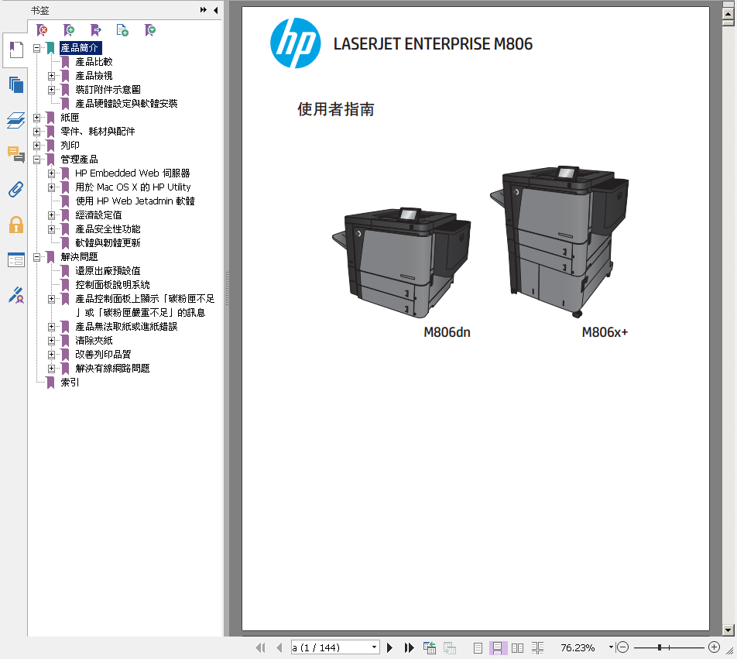The width and height of the screenshot is (737, 659).
Task: Collapse the 產品簡介 bookmark
Action: (x=36, y=48)
